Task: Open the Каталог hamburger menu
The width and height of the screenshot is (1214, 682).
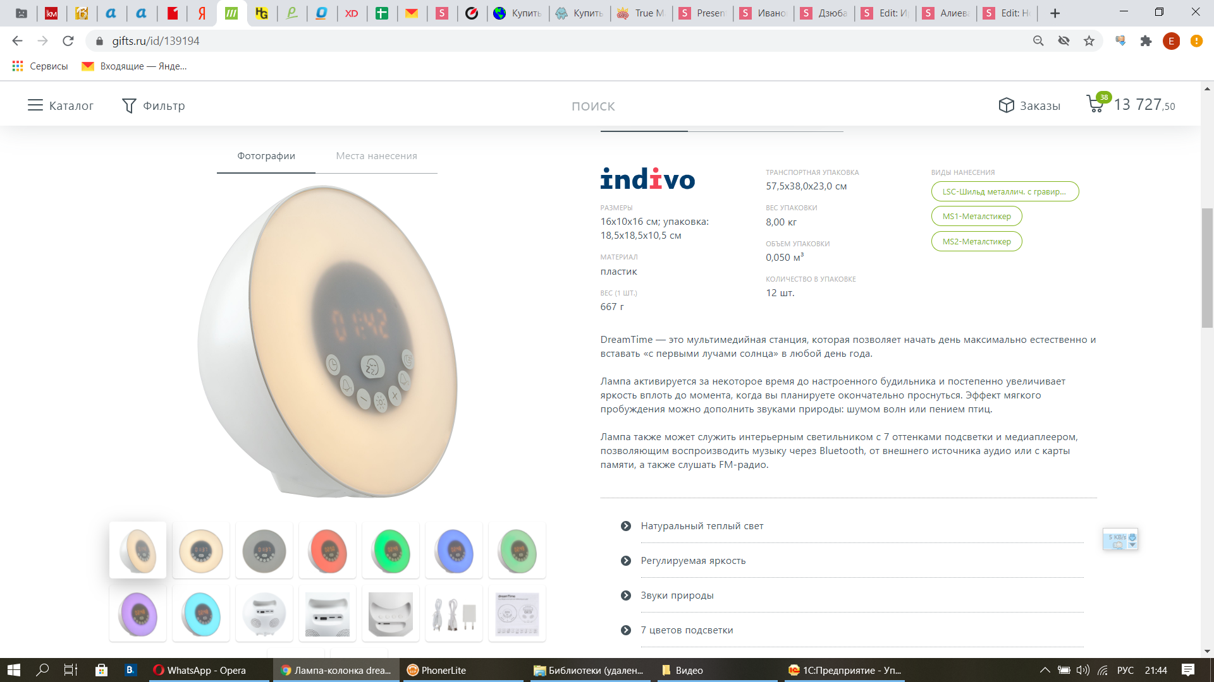Action: (35, 105)
